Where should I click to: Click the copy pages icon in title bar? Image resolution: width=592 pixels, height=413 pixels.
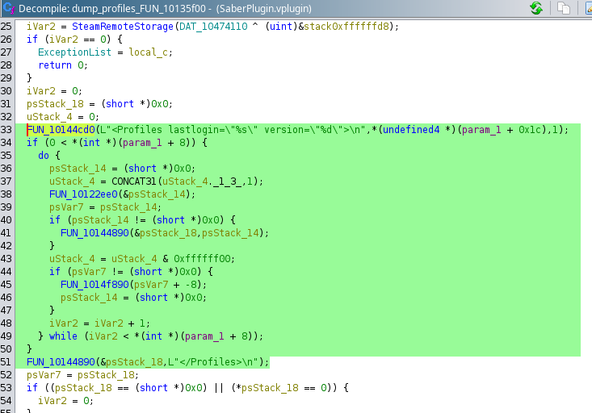point(563,8)
